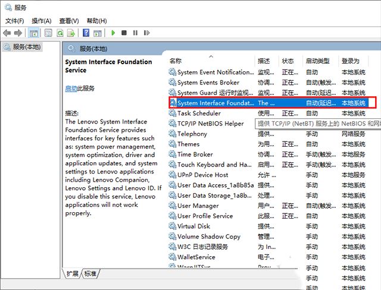This screenshot has width=381, height=290.
Task: Switch to the 标准 tab
Action: (x=90, y=274)
